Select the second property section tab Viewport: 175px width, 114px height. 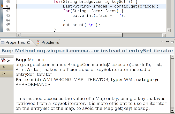pos(6,67)
